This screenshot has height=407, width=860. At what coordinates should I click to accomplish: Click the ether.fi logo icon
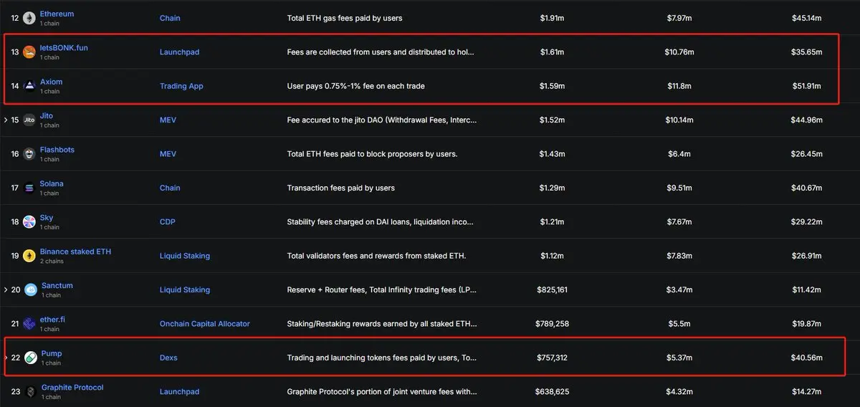pos(29,324)
